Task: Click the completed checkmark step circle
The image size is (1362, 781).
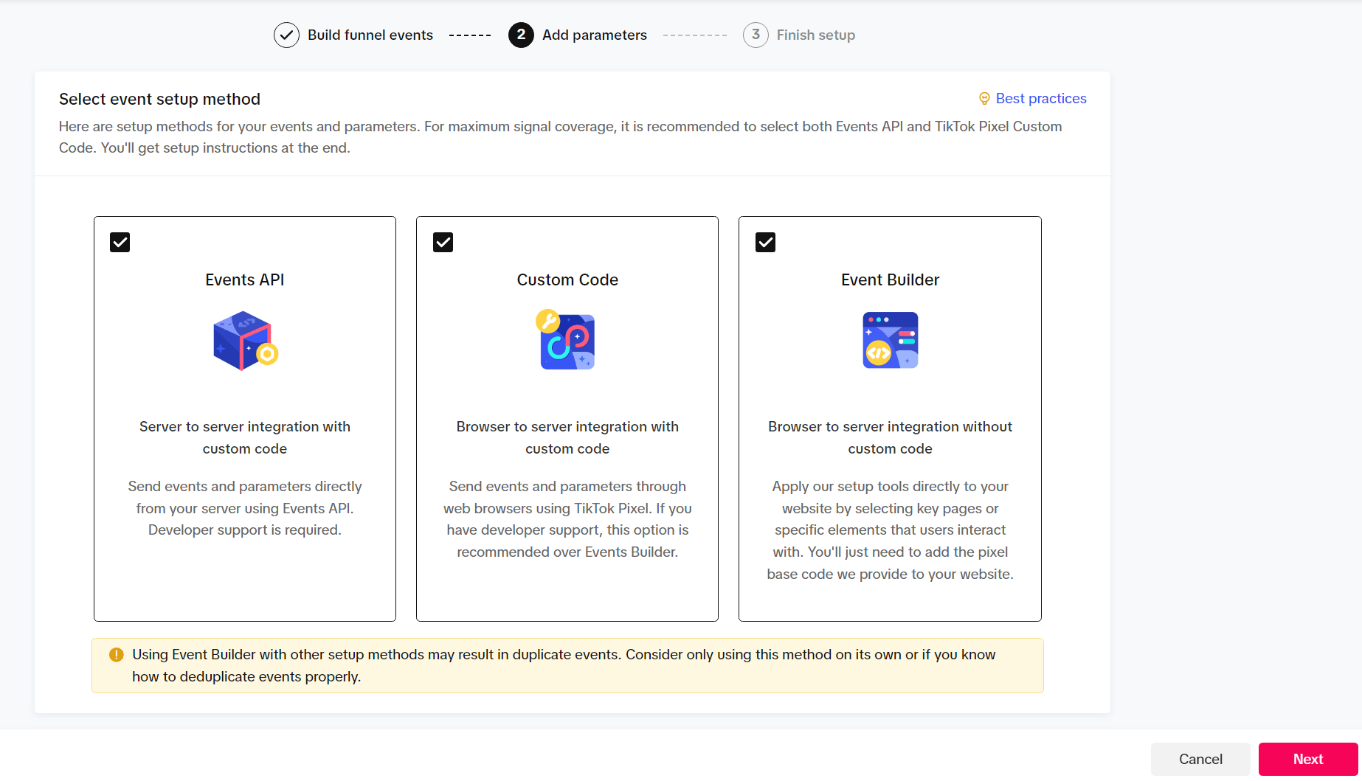Action: click(286, 35)
